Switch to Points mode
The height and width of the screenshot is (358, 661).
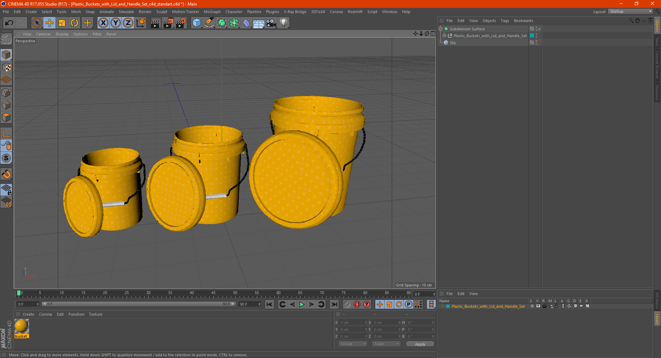6,93
